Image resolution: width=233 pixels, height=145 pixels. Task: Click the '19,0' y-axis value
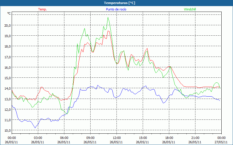(x=8, y=36)
